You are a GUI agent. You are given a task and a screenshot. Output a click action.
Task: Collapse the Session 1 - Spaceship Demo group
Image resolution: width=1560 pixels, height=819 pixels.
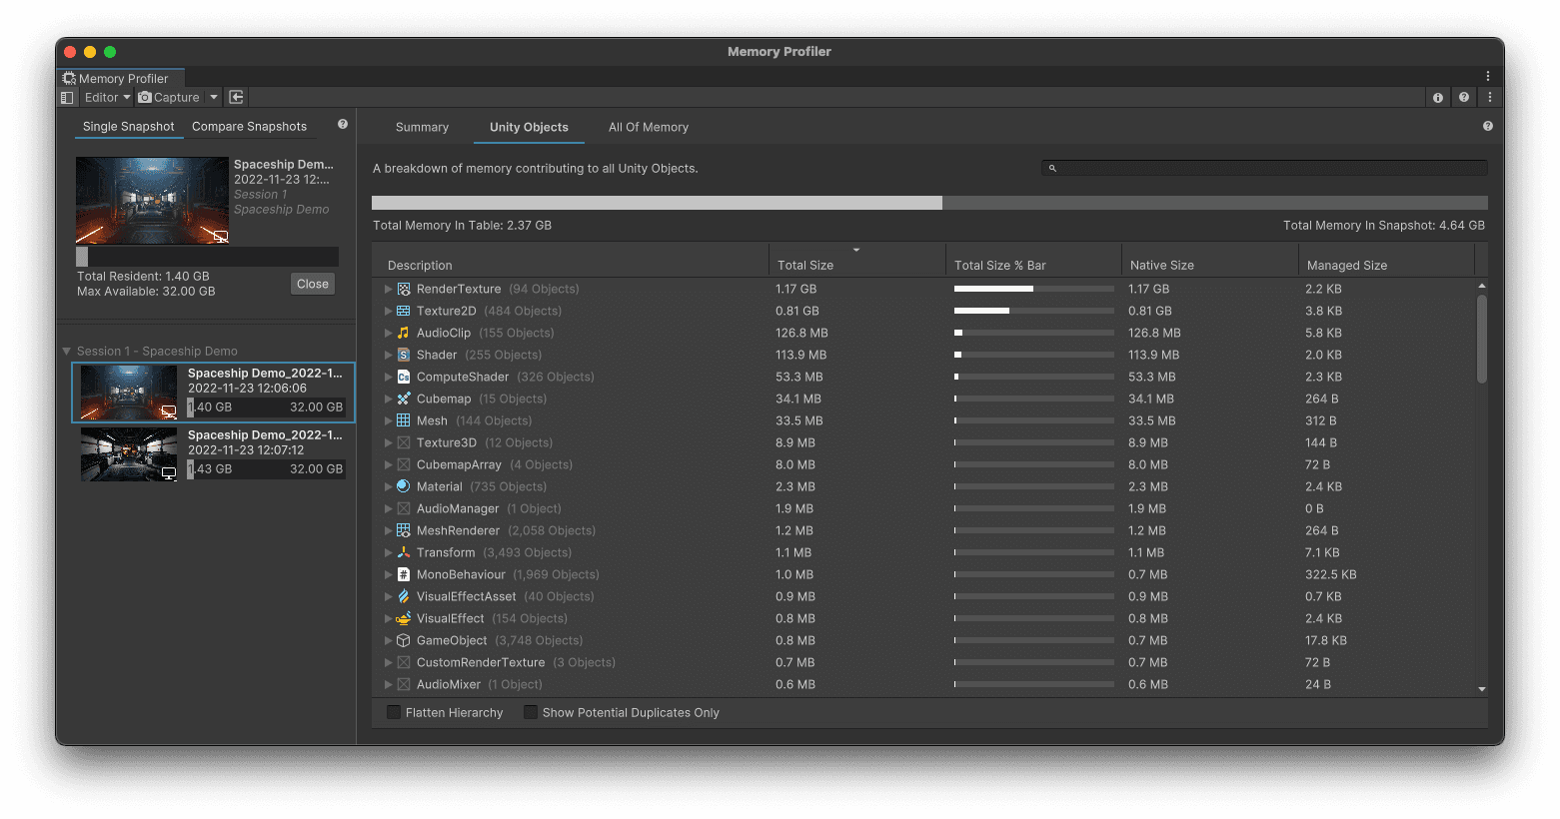pos(66,352)
